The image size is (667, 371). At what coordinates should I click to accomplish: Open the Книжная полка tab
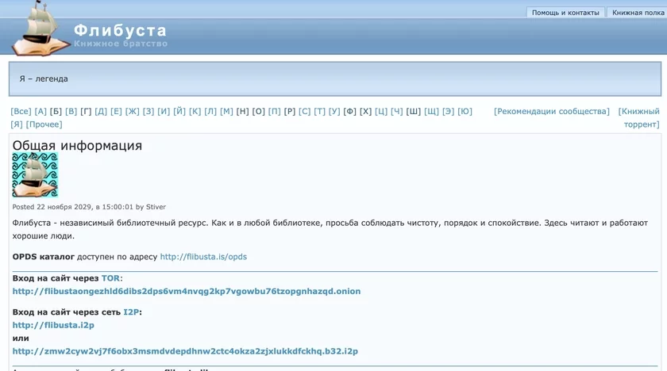tap(637, 13)
